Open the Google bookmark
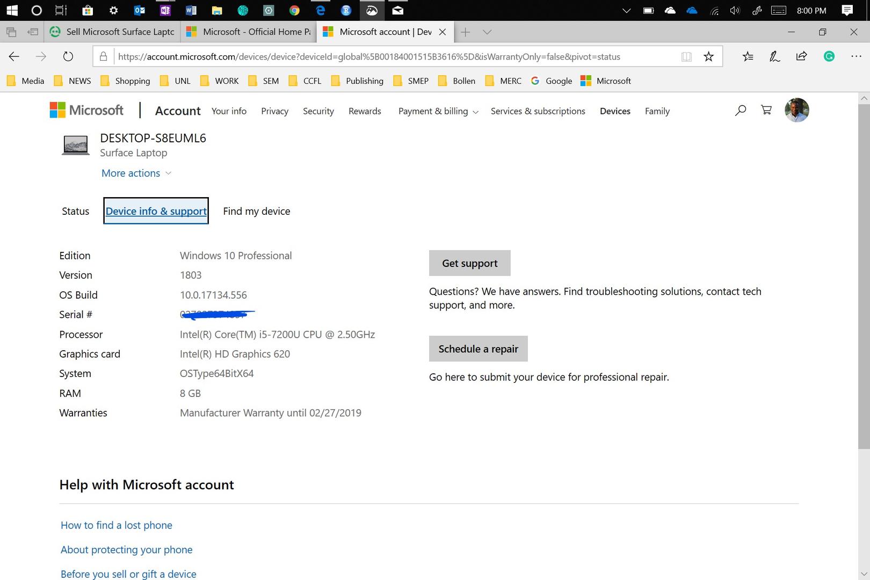 [552, 81]
